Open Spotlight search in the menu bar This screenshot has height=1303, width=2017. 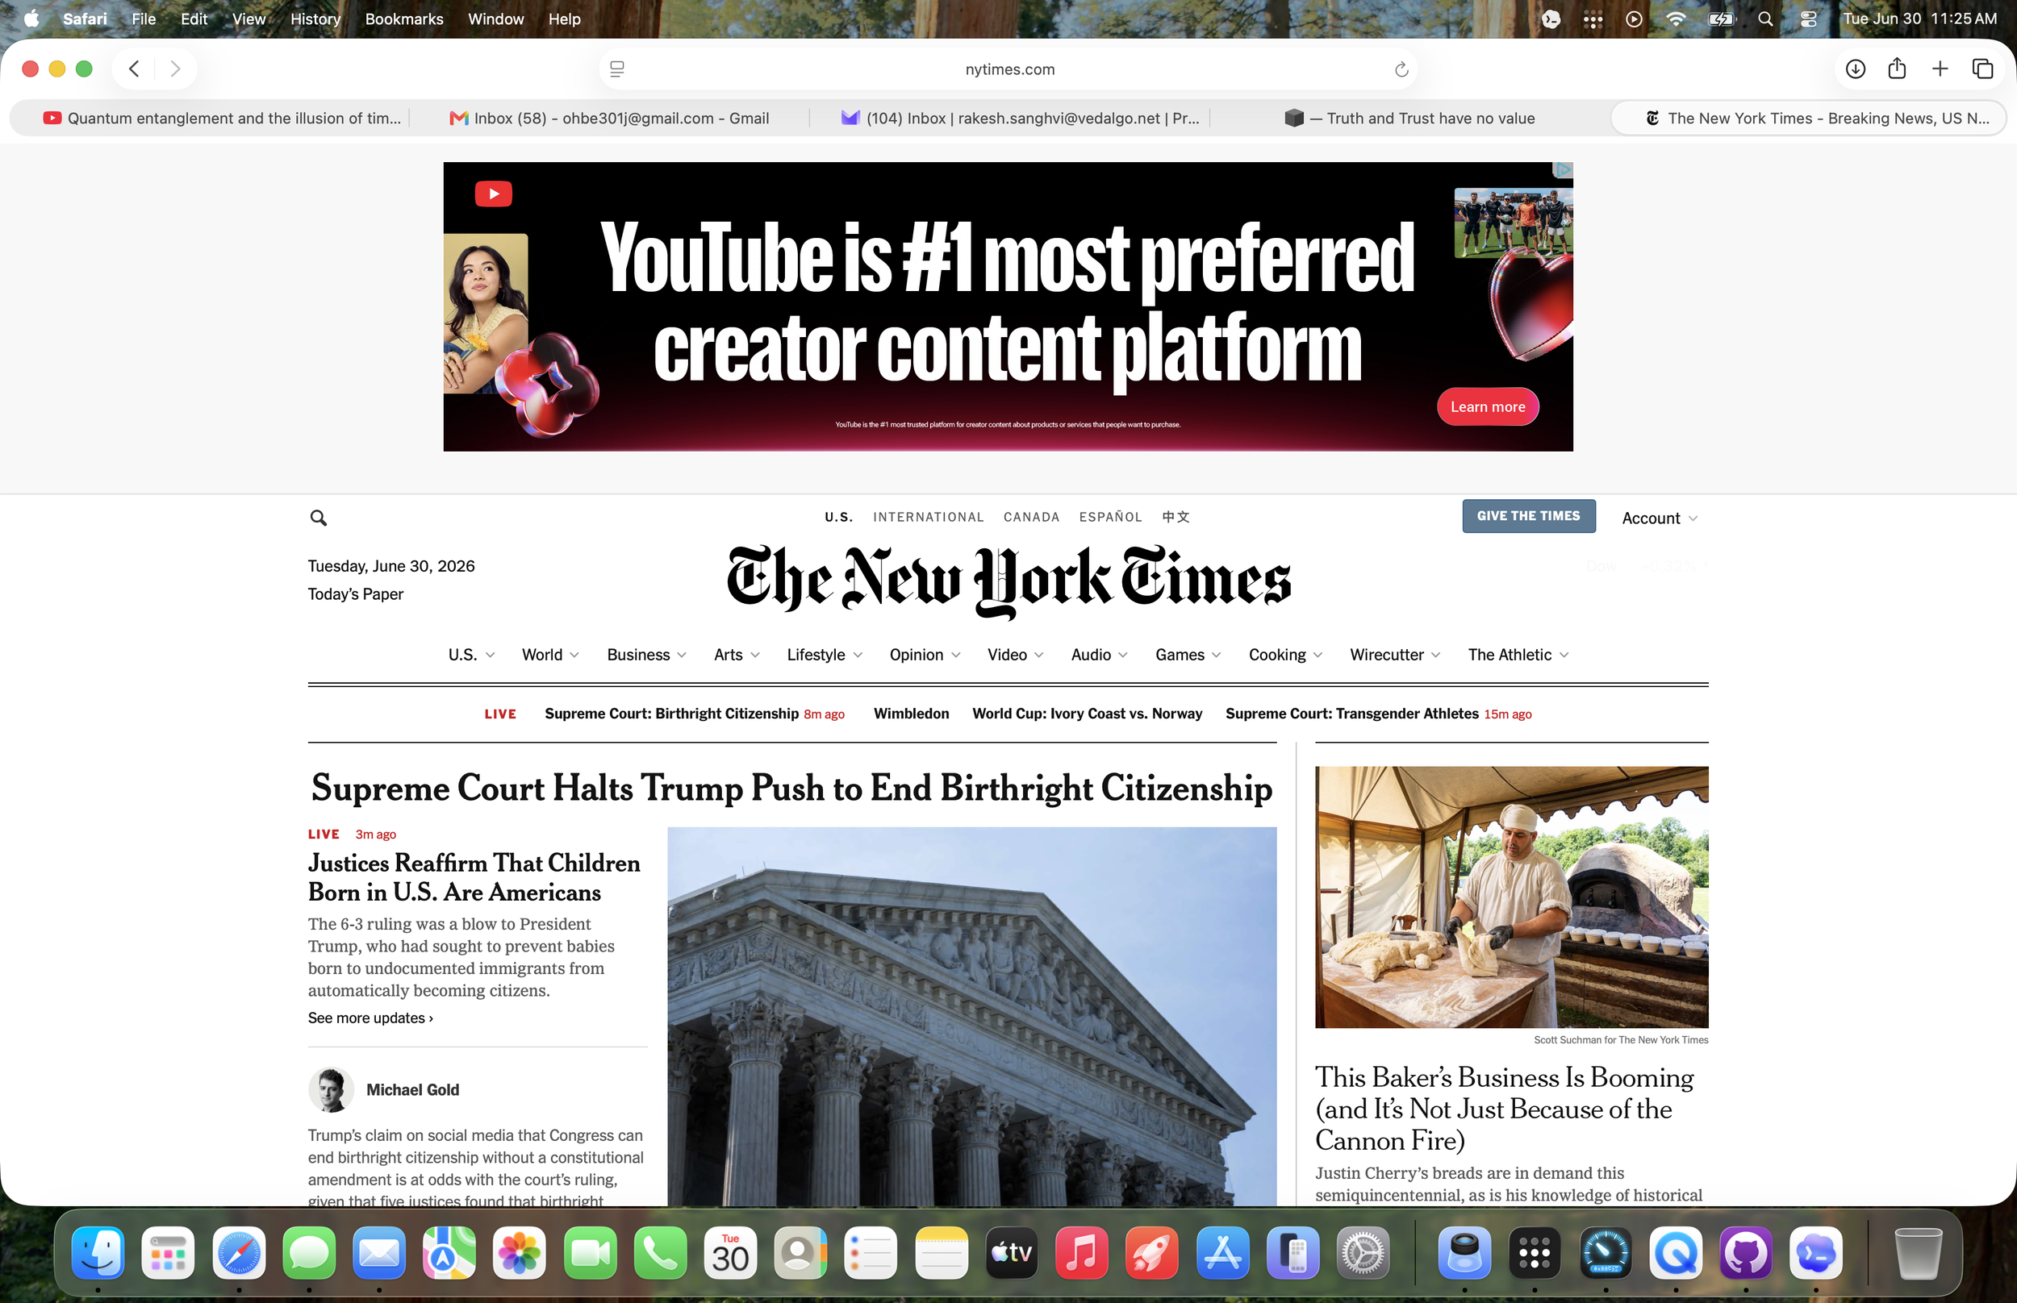(1764, 19)
